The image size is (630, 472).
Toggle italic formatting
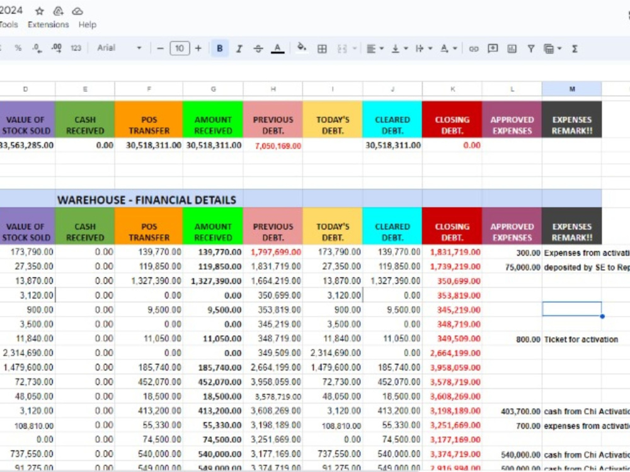(x=239, y=48)
